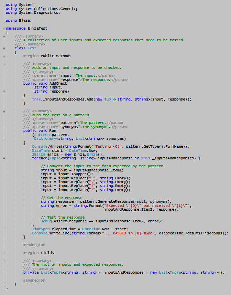Click the 'using System.Collections.Generic;' line
The image size is (231, 295).
tap(42, 9)
